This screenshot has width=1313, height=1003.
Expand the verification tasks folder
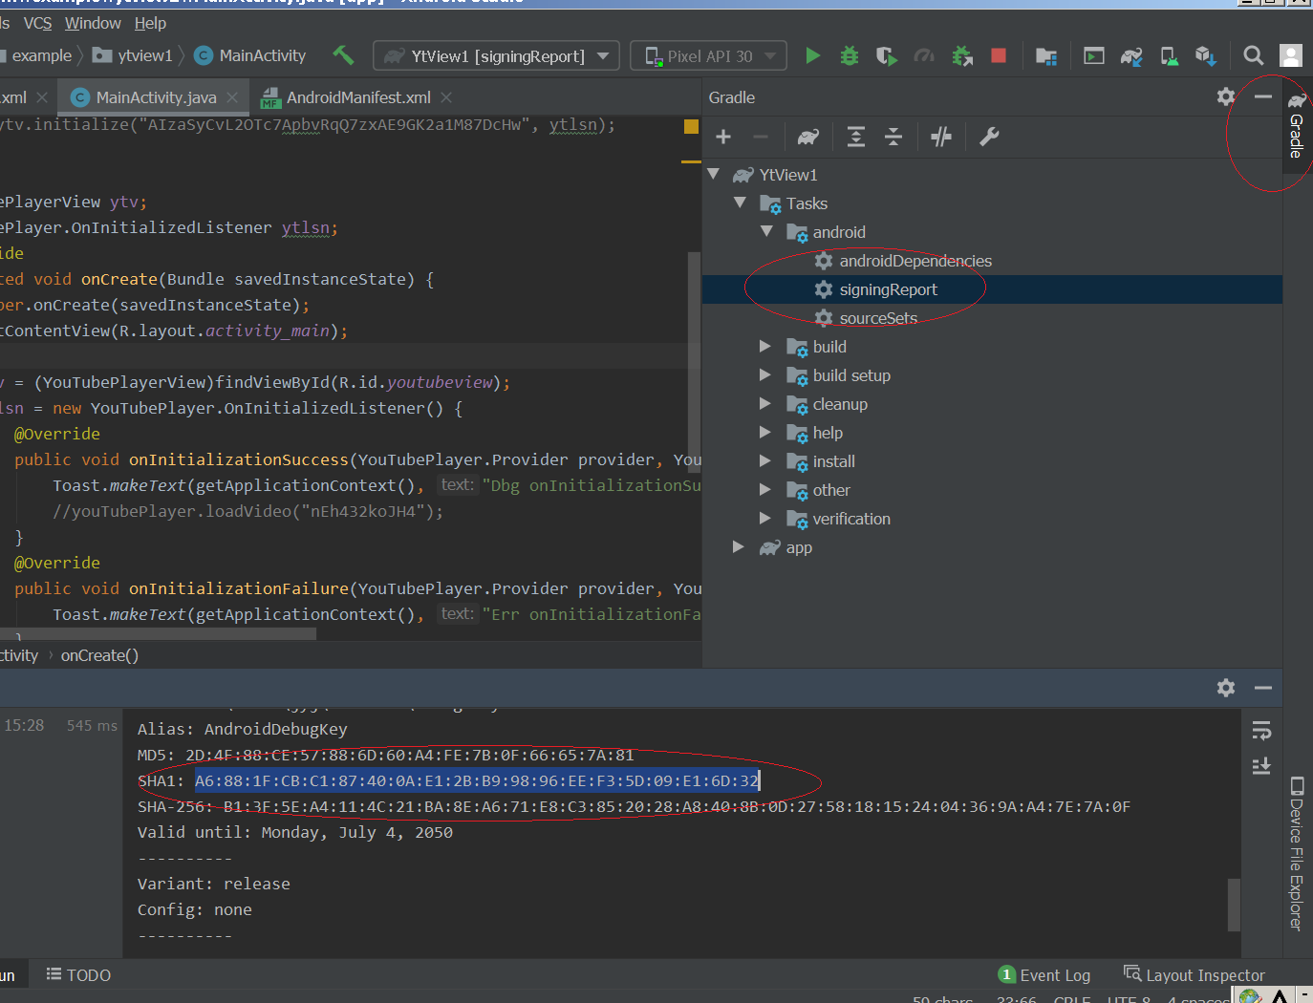coord(764,519)
